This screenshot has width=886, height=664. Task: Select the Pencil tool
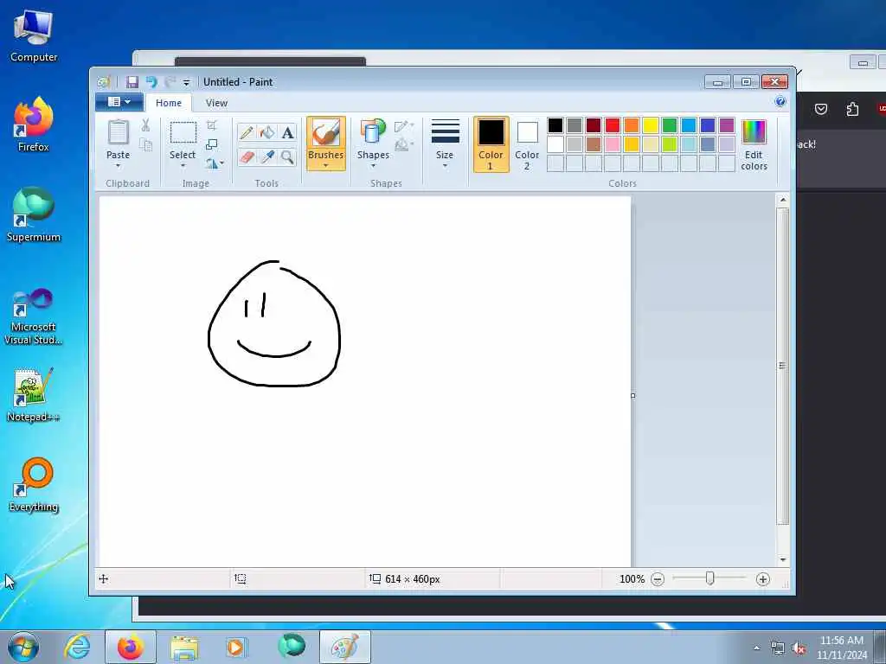click(247, 132)
